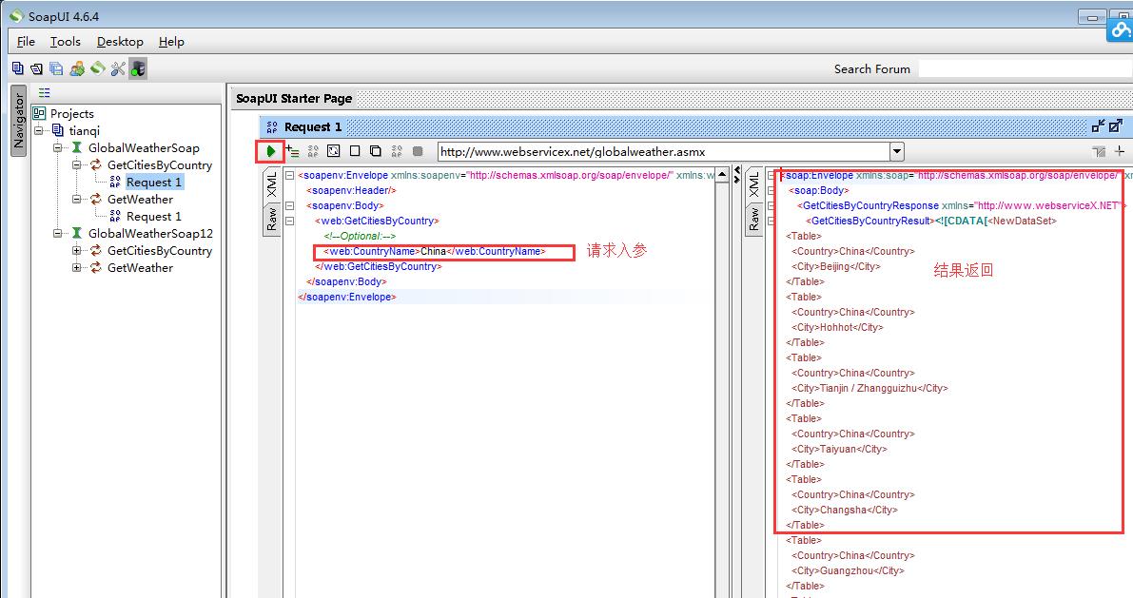This screenshot has width=1133, height=598.
Task: Click the navigator list-view icon above Projects
Action: (45, 92)
